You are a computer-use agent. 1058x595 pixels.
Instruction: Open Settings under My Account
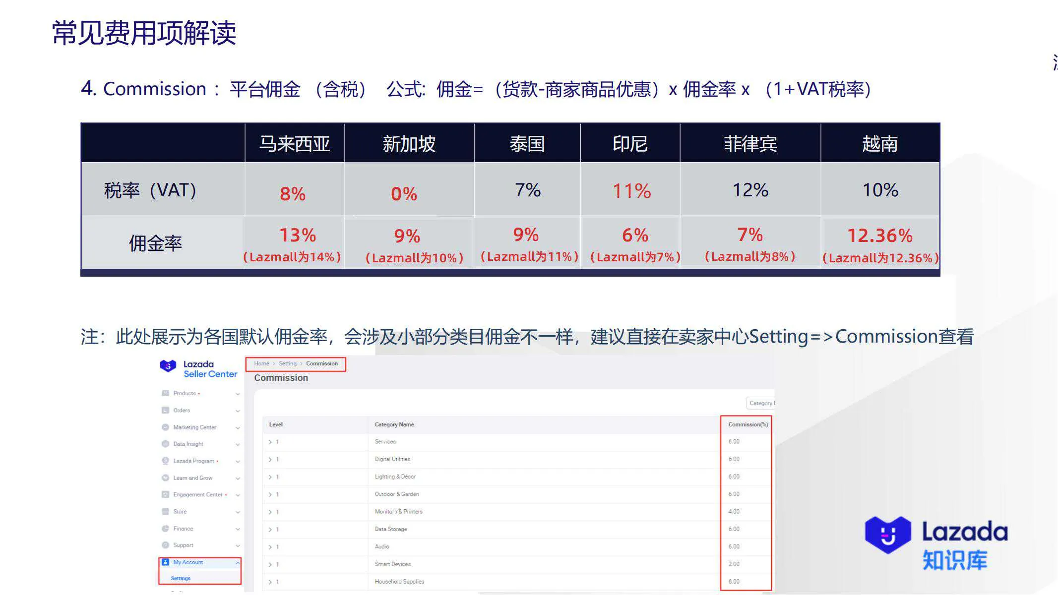[x=181, y=578]
